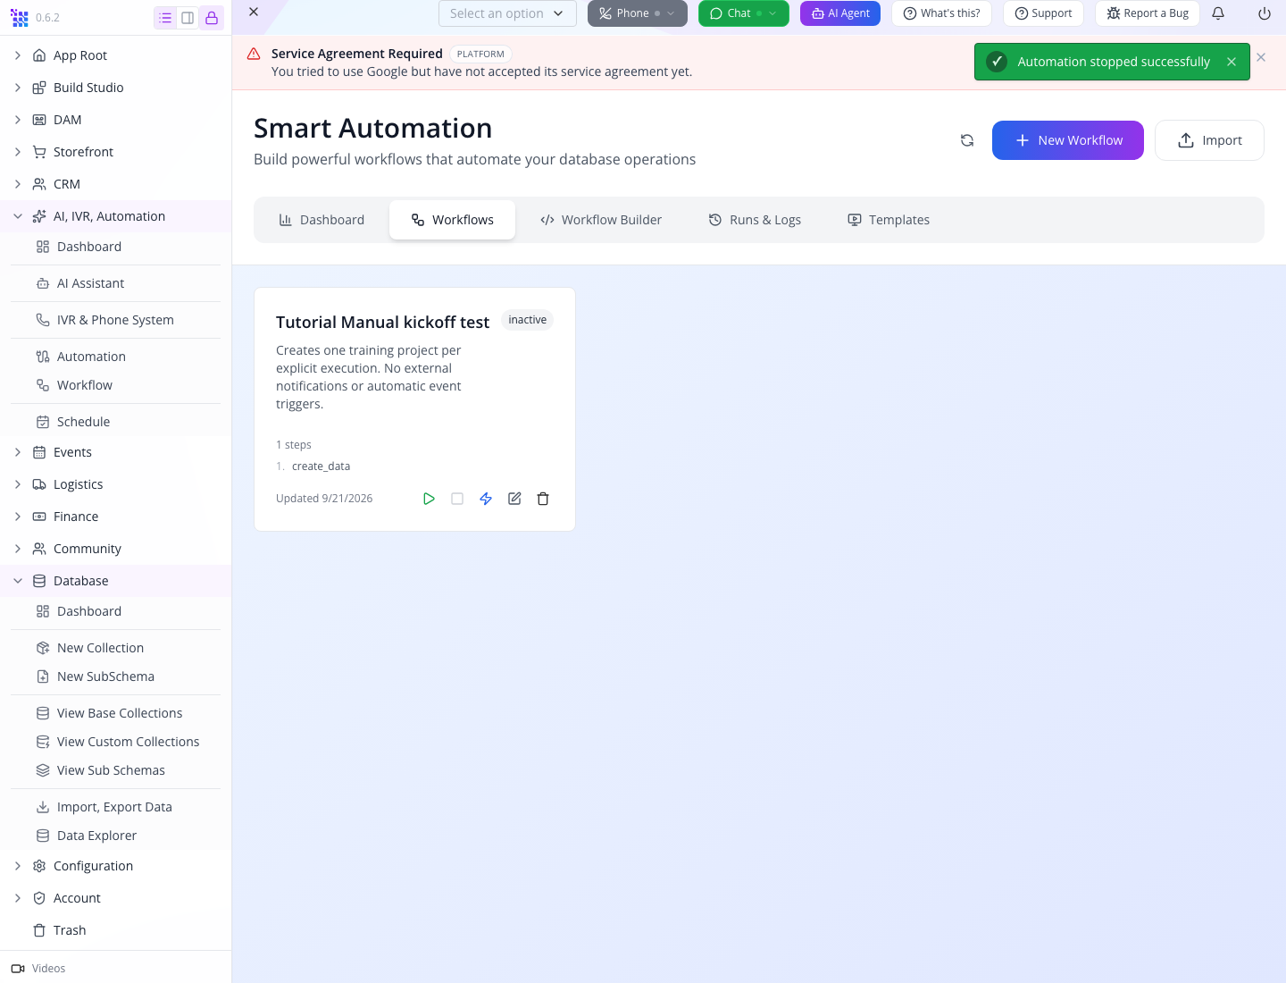The height and width of the screenshot is (983, 1286).
Task: Click the power icon in top bar
Action: click(1265, 13)
